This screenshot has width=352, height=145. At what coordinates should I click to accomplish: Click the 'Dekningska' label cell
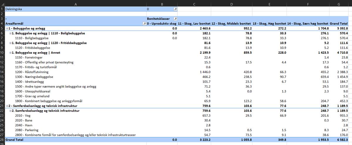[76, 9]
